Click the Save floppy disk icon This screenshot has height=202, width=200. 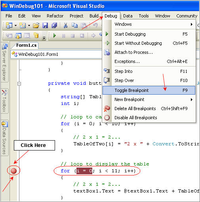click(45, 25)
